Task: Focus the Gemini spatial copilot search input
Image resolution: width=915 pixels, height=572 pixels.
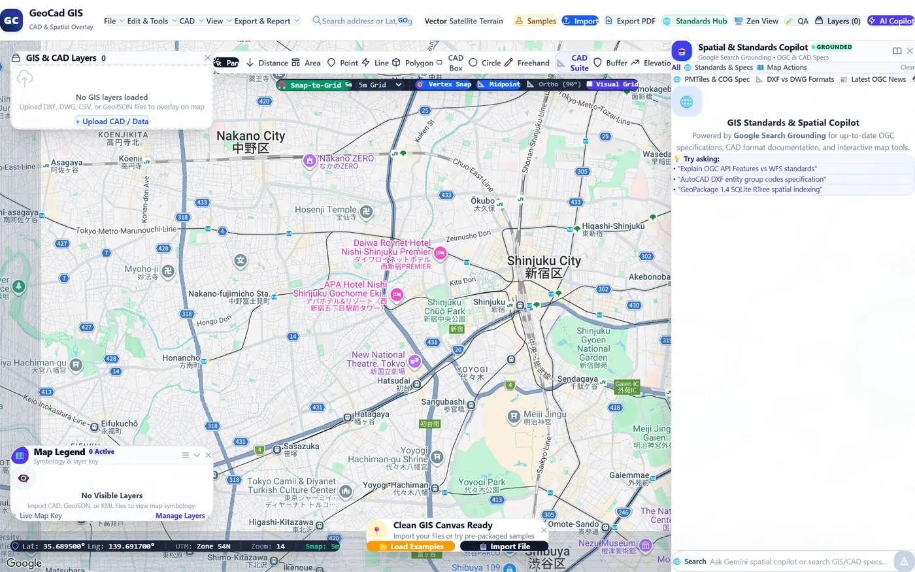Action: [799, 562]
